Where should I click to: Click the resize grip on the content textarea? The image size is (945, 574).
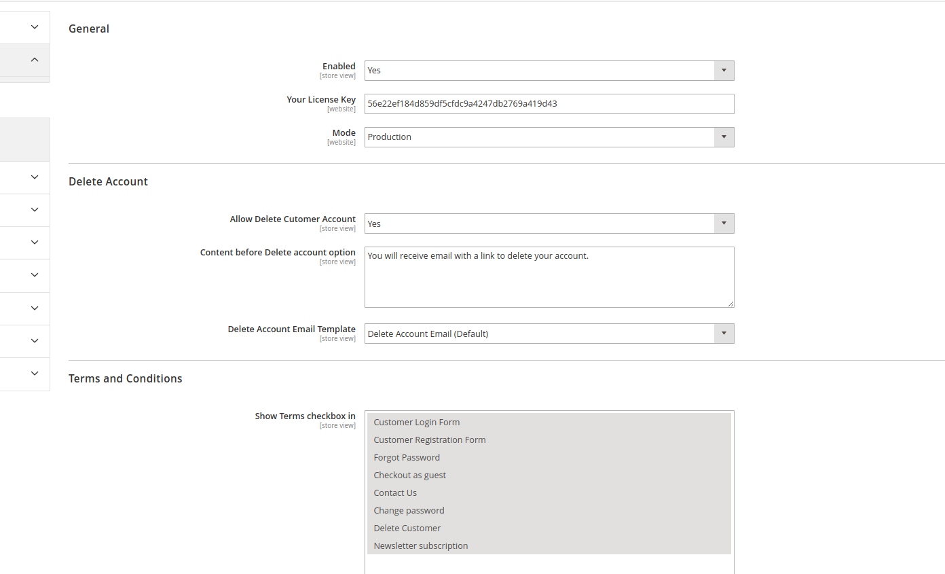point(730,304)
